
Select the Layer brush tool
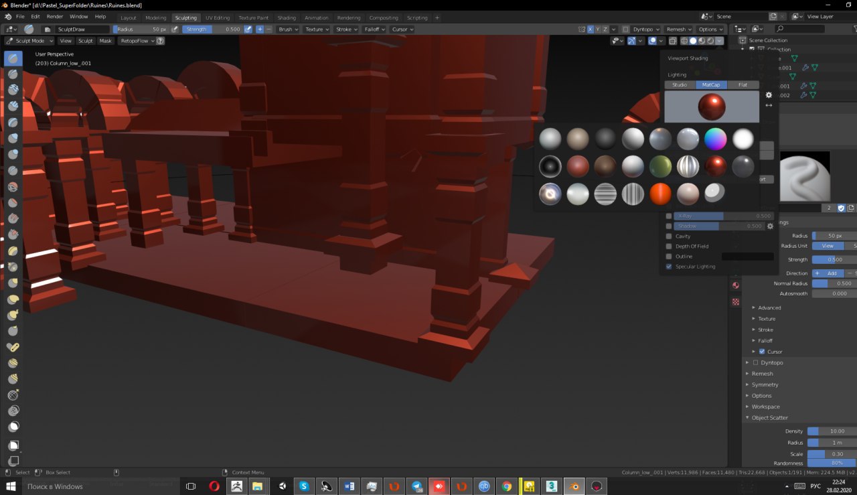(13, 123)
